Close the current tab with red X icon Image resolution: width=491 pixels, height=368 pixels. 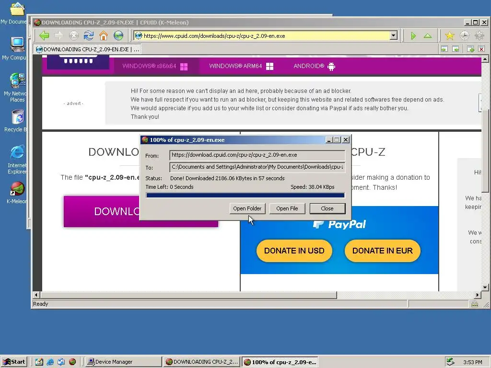[481, 49]
